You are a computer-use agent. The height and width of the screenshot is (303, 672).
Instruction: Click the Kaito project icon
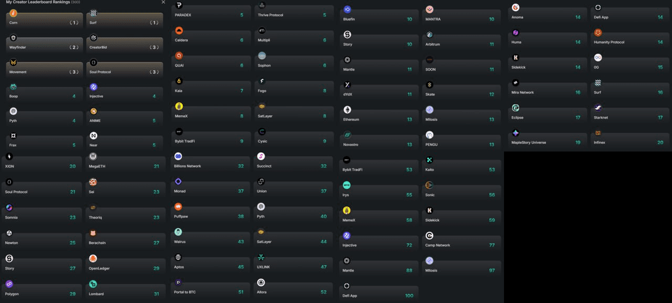429,160
